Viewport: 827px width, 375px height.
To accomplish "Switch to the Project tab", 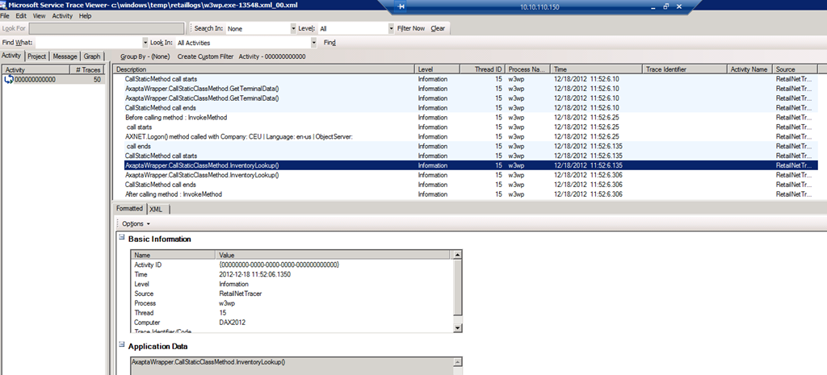I will click(37, 56).
